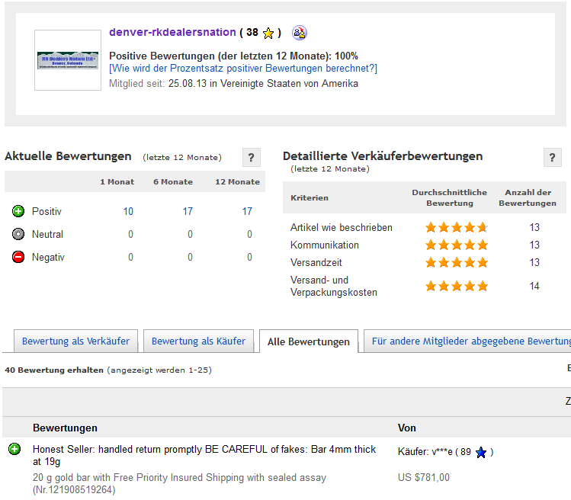
Task: View 10 positive ratings from 1 Monat
Action: point(128,211)
